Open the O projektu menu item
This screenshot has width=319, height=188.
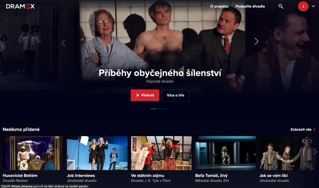click(x=219, y=6)
